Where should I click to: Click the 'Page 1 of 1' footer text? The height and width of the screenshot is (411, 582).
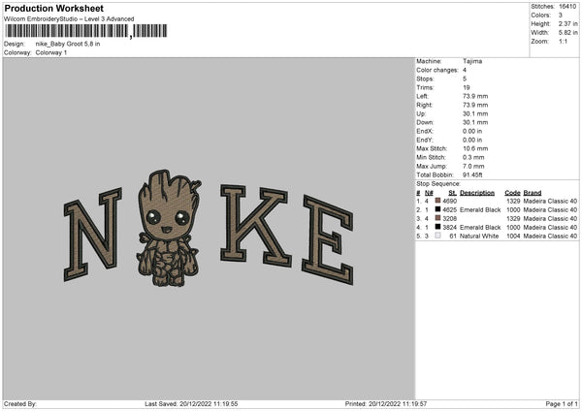(562, 404)
